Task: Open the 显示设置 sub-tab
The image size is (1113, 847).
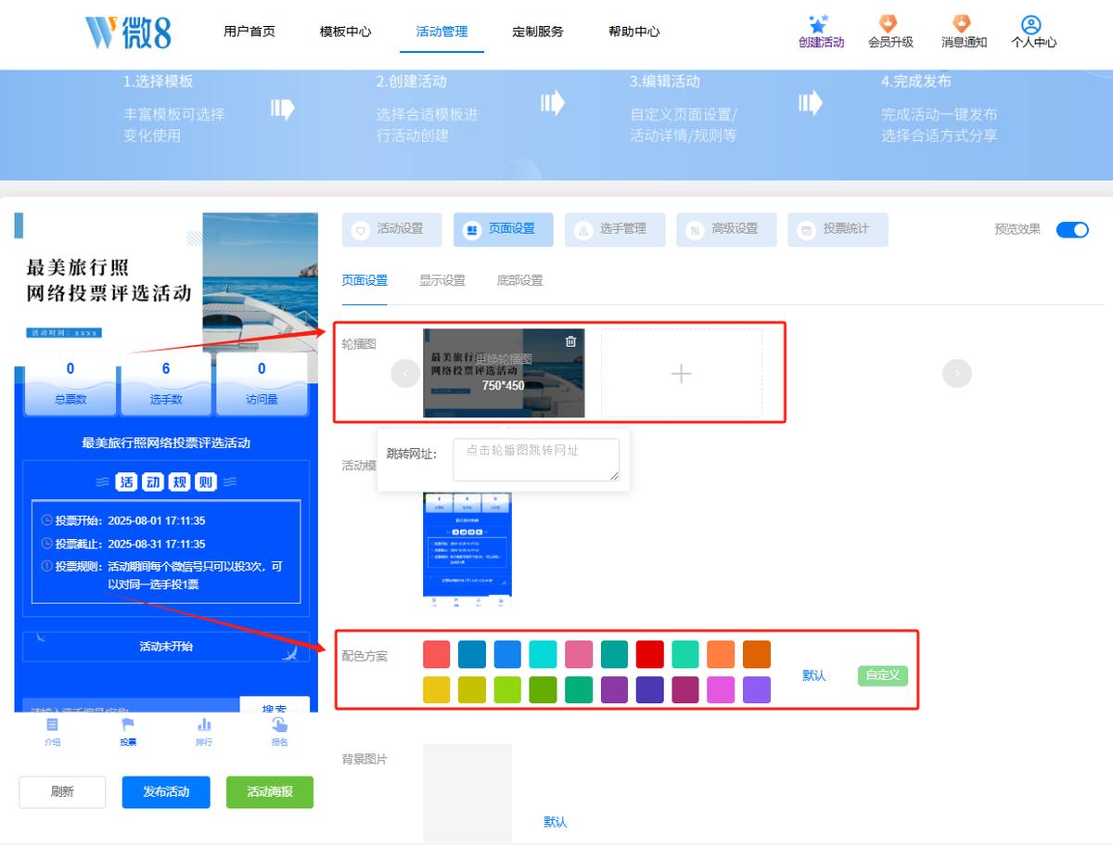Action: (x=442, y=280)
